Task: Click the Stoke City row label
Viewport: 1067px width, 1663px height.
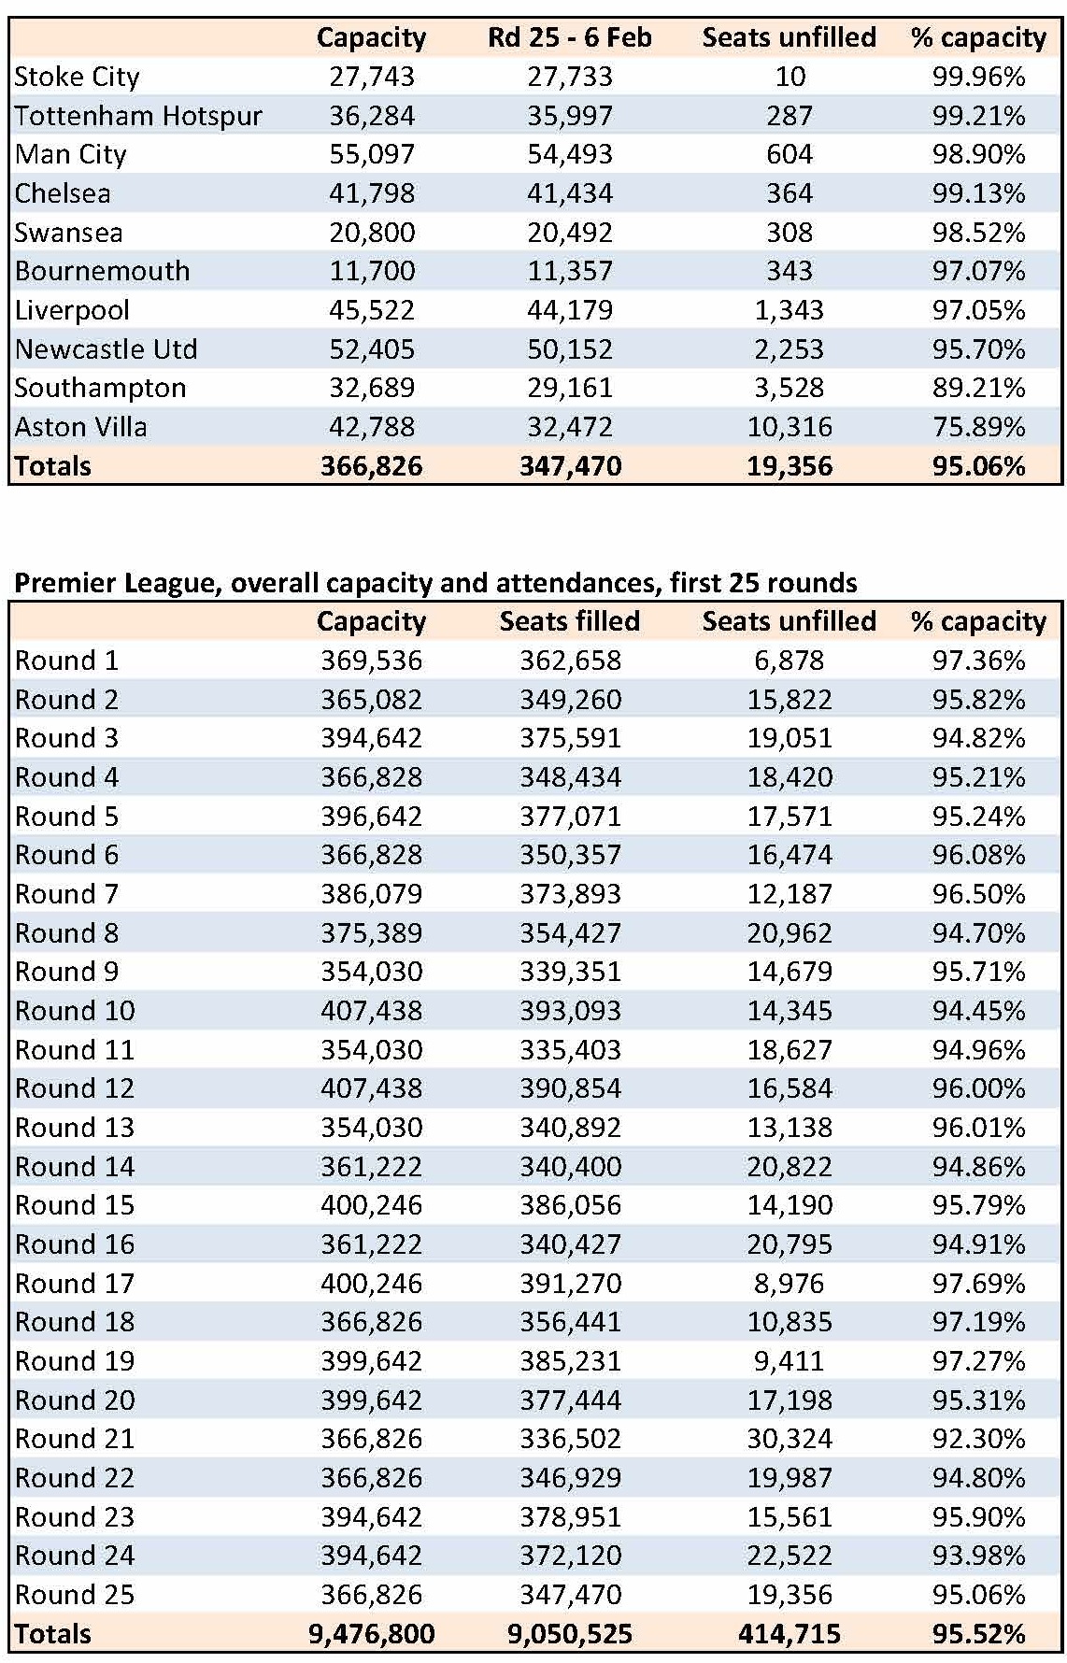Action: (x=77, y=77)
